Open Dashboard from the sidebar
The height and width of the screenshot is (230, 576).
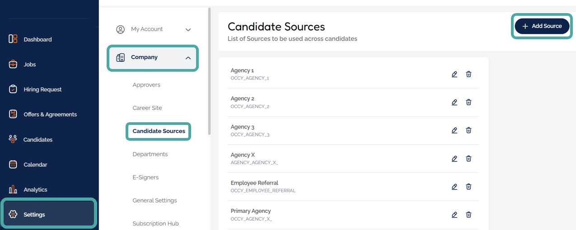click(37, 39)
